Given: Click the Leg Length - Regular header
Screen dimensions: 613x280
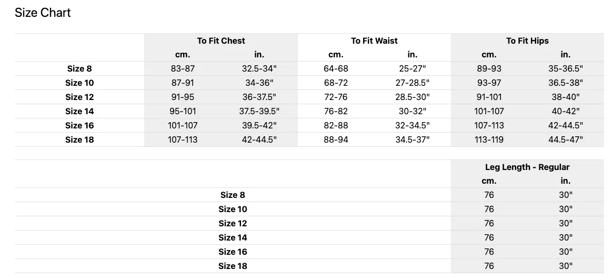Looking at the screenshot, I should coord(527,167).
